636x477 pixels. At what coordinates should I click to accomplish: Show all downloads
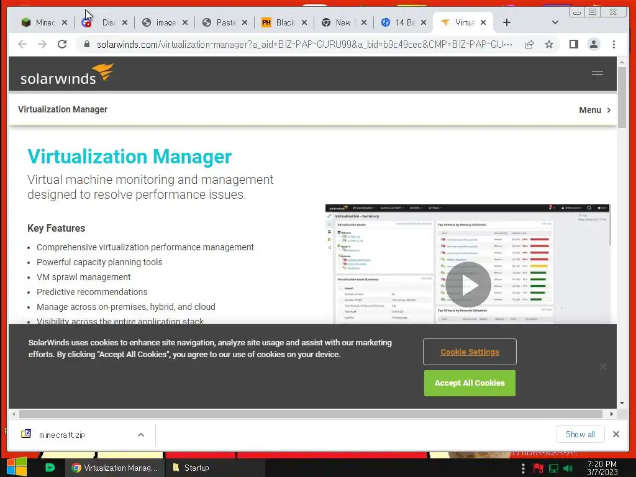click(x=580, y=434)
